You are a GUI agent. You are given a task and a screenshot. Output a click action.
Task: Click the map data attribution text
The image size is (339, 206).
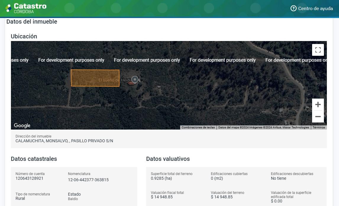(264, 127)
